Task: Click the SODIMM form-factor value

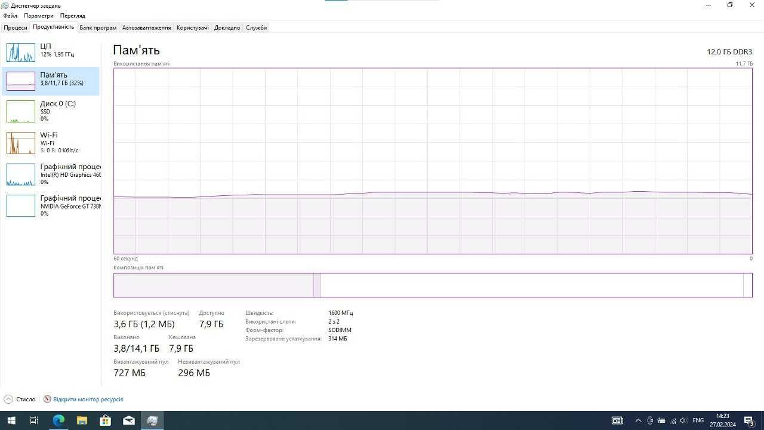Action: [x=340, y=330]
